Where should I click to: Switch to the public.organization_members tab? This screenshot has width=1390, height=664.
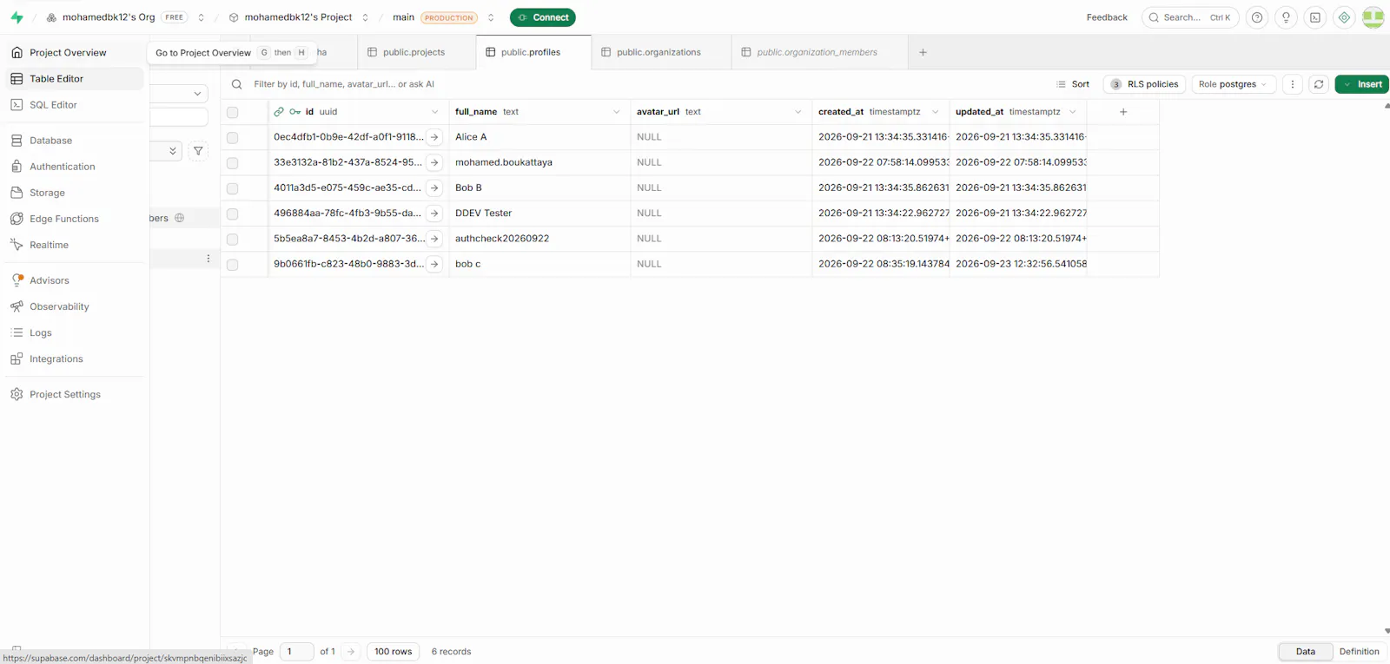(819, 52)
